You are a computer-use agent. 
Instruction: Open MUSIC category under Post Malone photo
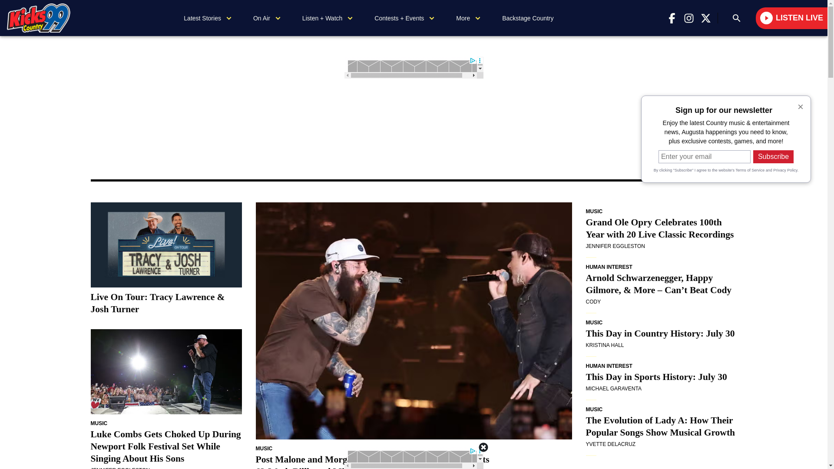point(264,449)
